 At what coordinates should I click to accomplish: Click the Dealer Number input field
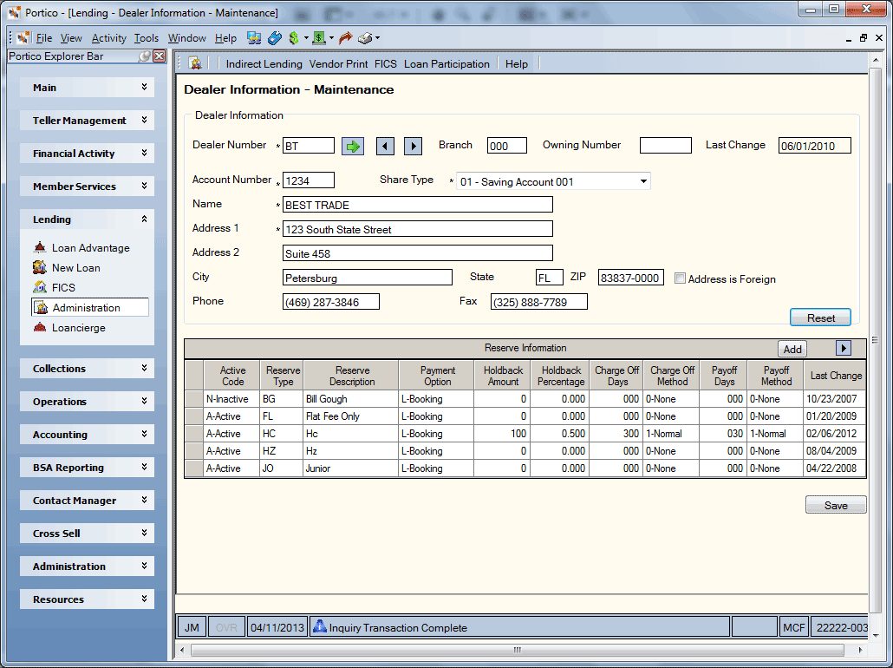308,146
